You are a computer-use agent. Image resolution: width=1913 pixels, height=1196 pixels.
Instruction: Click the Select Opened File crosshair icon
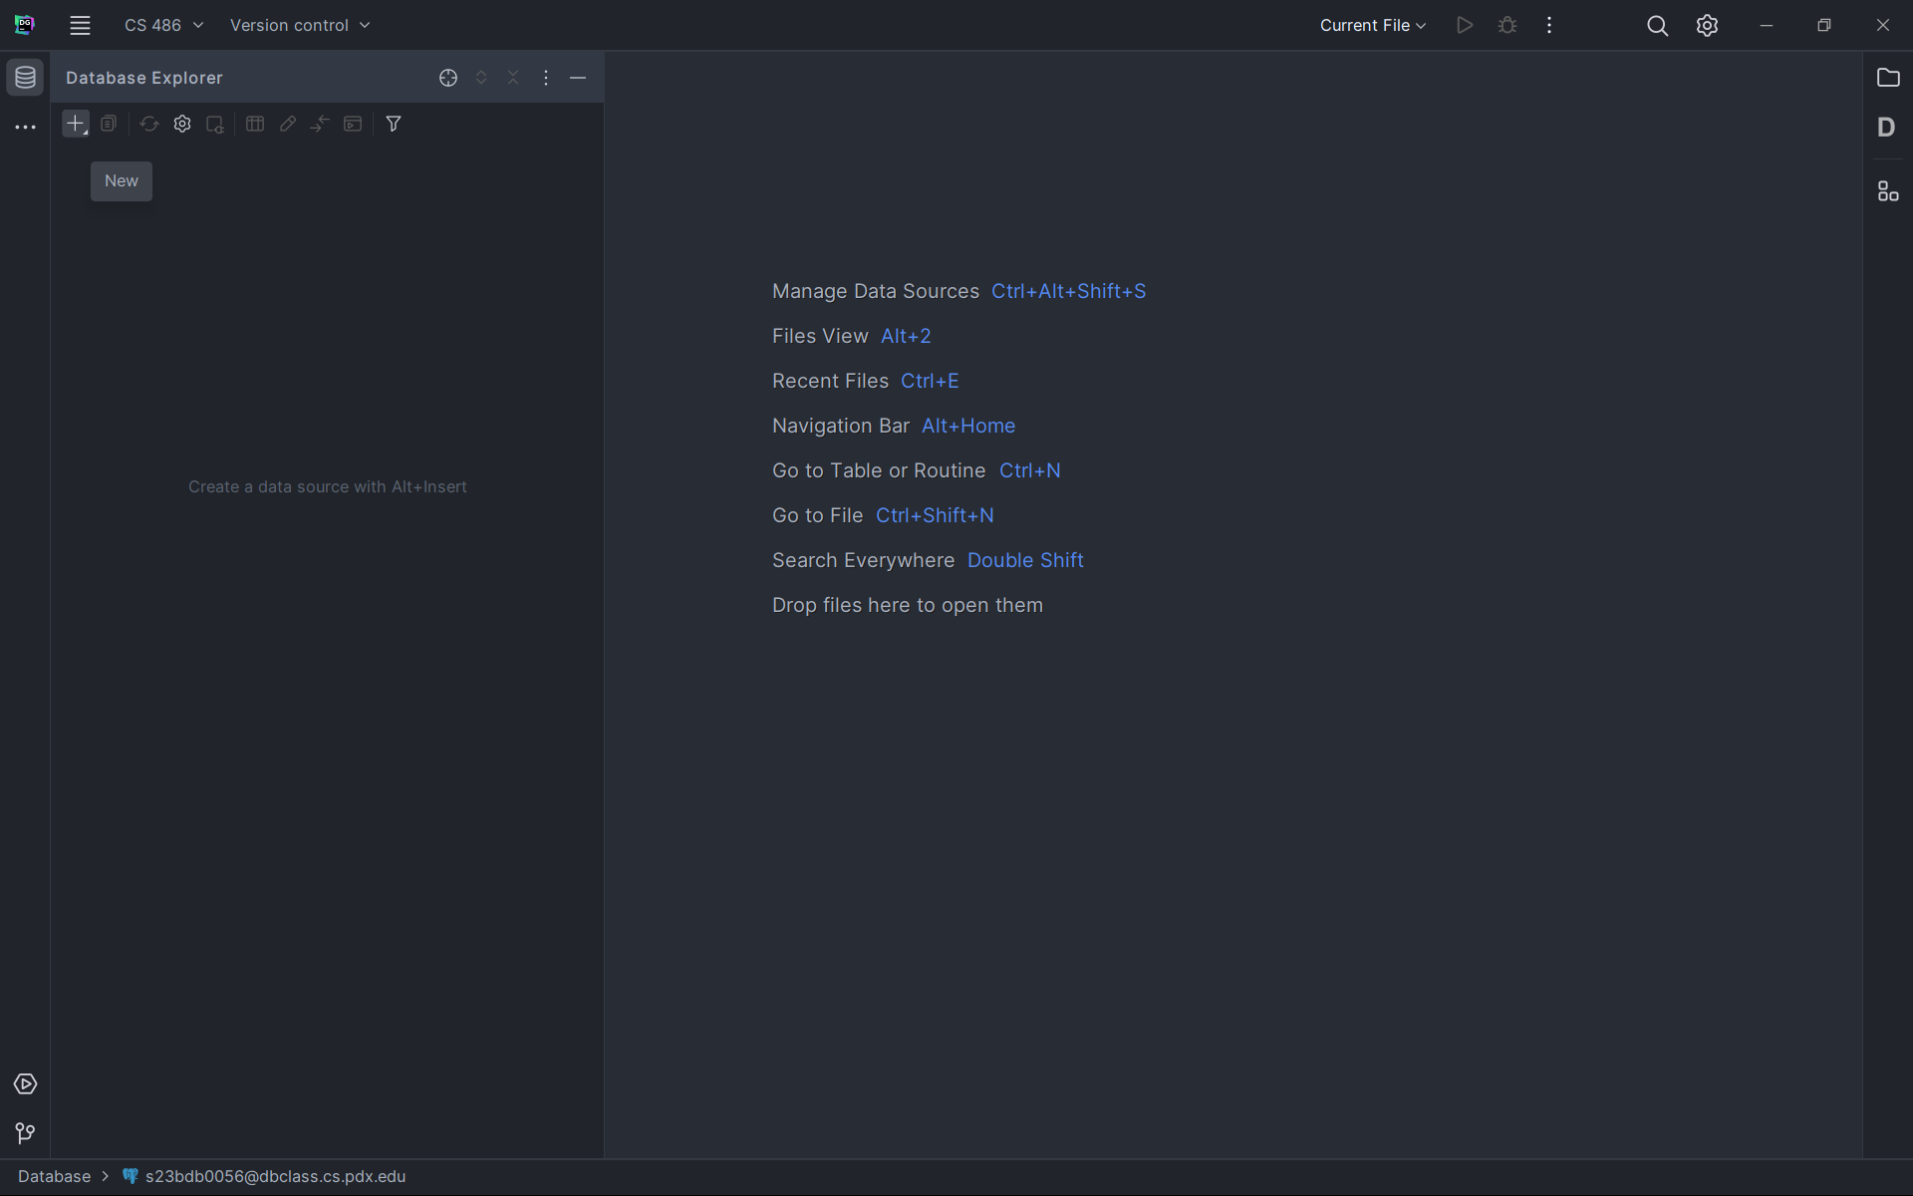coord(448,78)
